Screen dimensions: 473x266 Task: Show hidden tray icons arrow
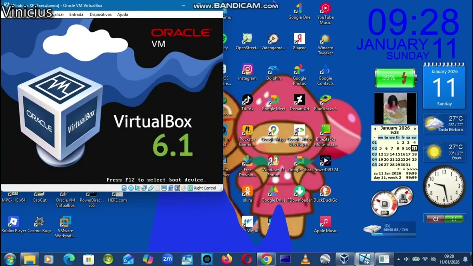click(398, 259)
